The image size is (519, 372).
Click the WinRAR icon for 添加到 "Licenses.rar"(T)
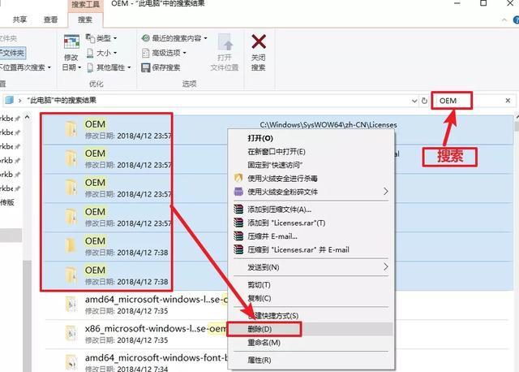(x=238, y=223)
